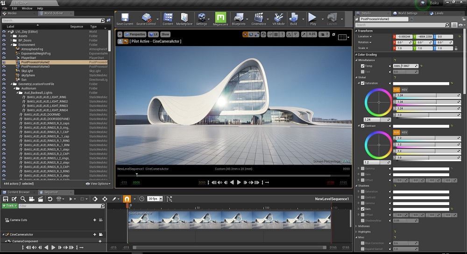This screenshot has width=467, height=254.
Task: Enable the Tint checkbox
Action: pyautogui.click(x=362, y=72)
